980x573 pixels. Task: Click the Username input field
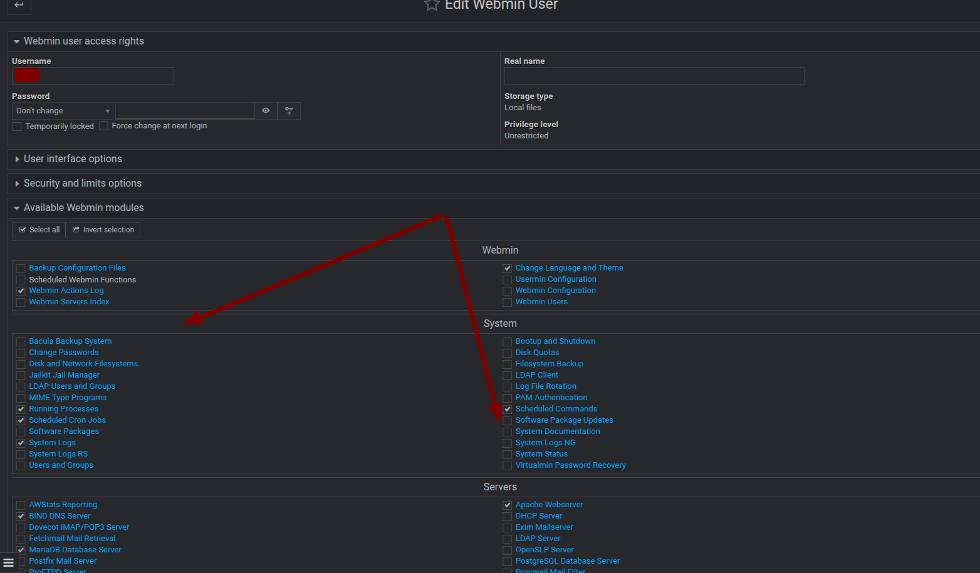[x=93, y=76]
